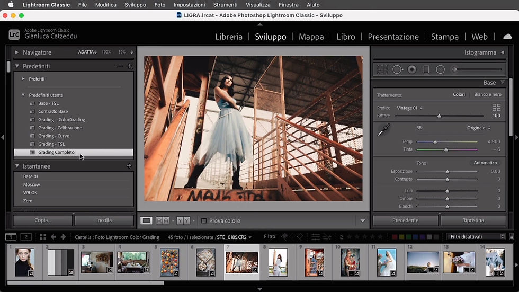The image size is (519, 292).
Task: Enable the Prova colore checkbox
Action: pyautogui.click(x=204, y=221)
